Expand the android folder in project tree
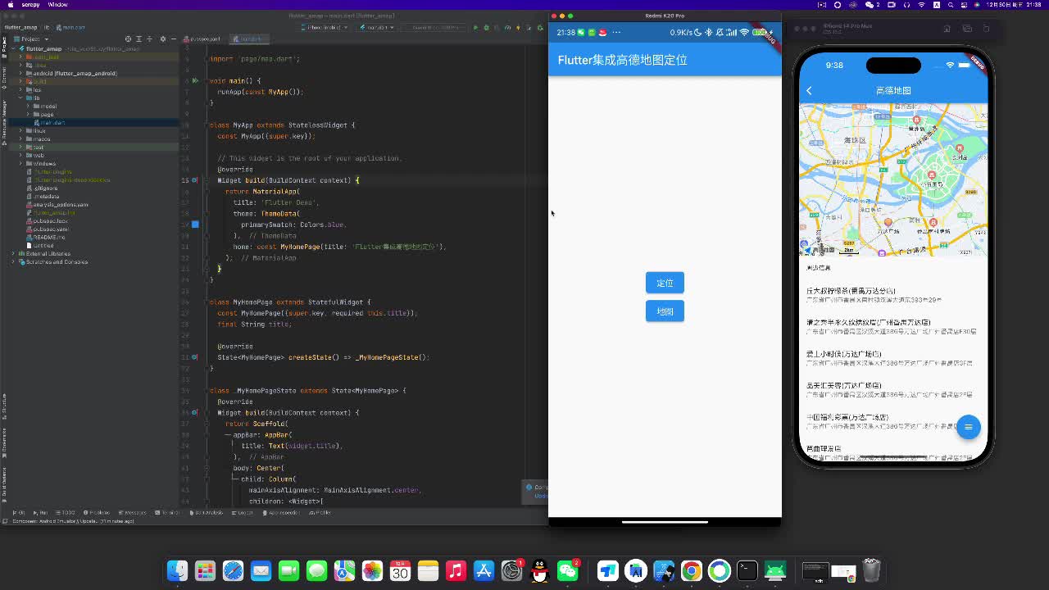 (x=20, y=73)
